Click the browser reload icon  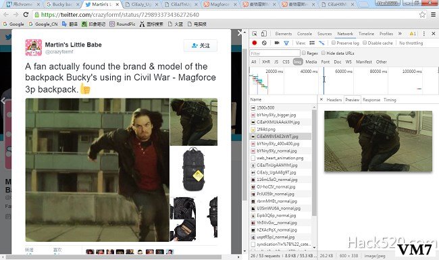(26, 15)
